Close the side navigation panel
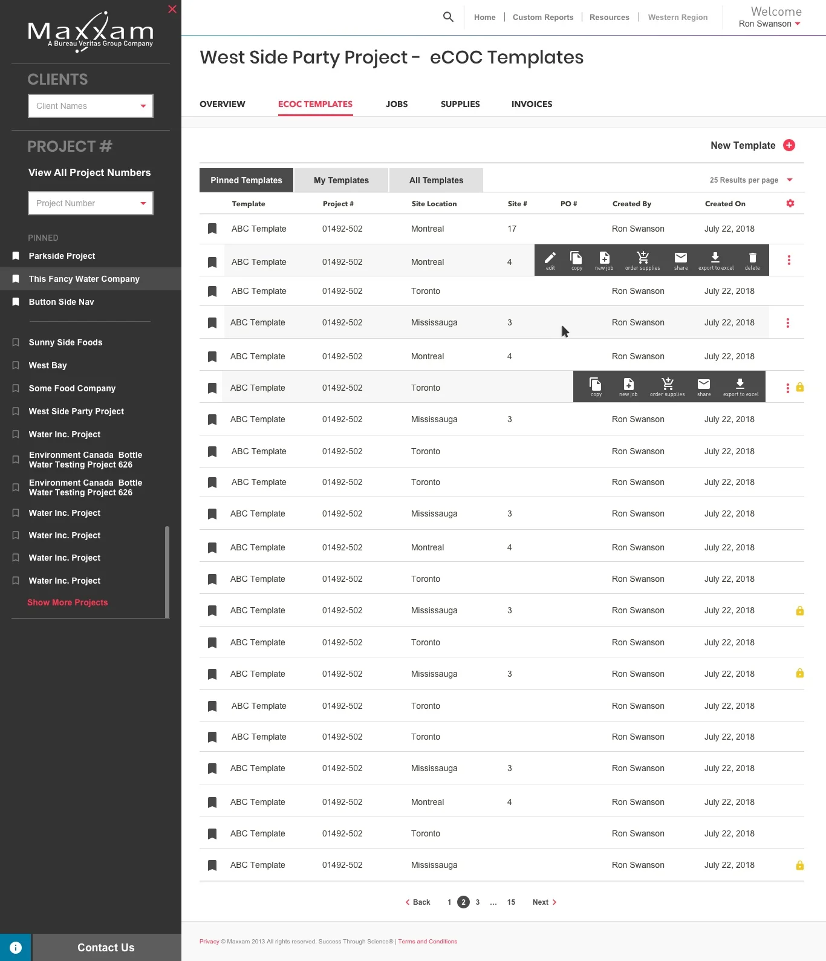The height and width of the screenshot is (961, 826). (x=172, y=9)
